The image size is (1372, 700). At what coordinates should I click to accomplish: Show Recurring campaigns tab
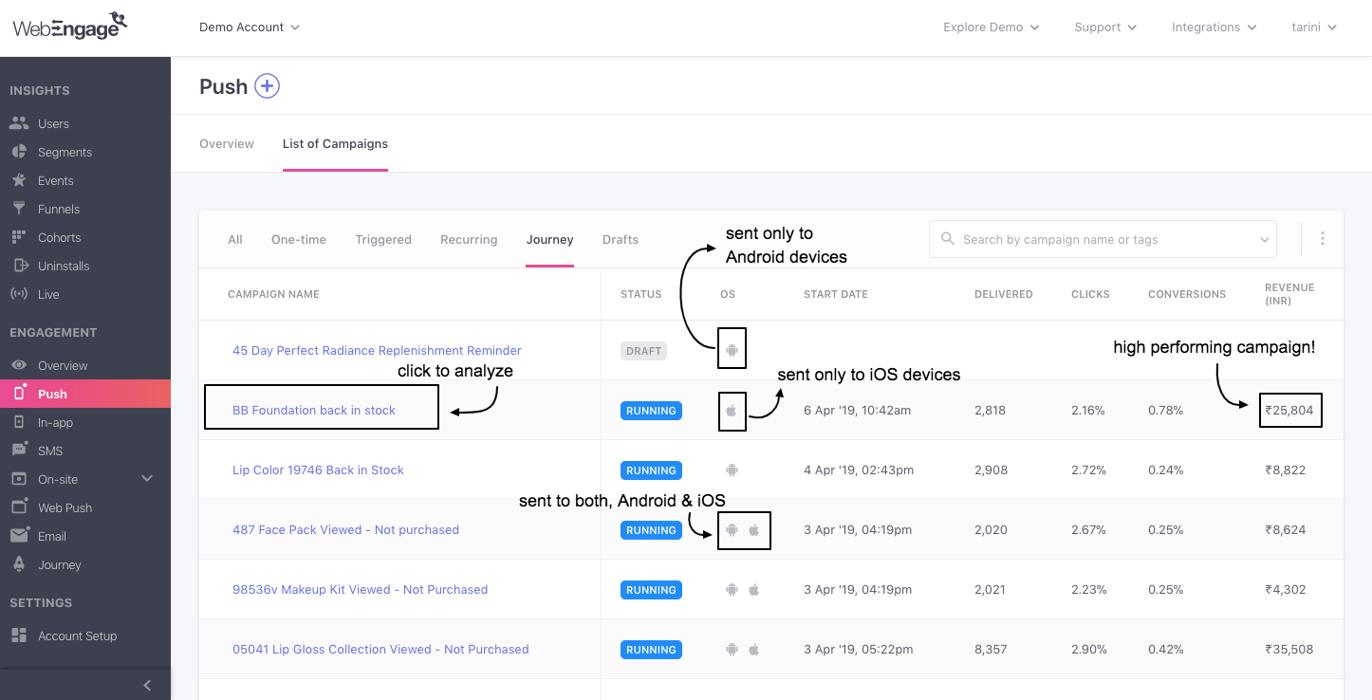(x=469, y=240)
